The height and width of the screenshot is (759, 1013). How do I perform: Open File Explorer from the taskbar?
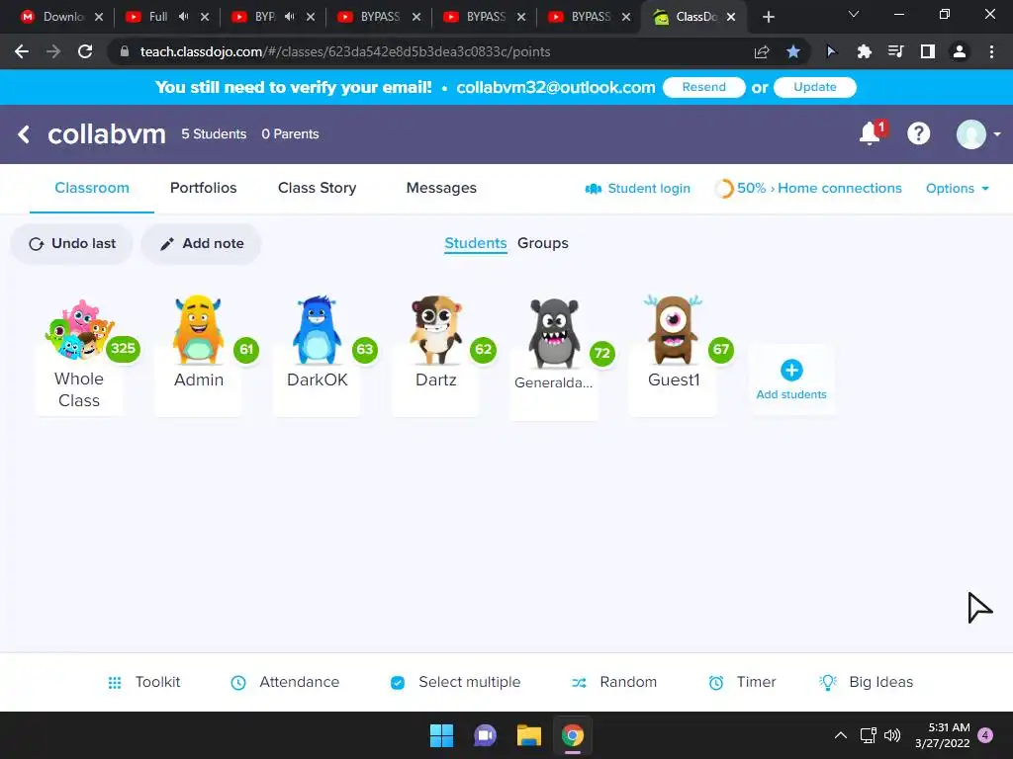pyautogui.click(x=528, y=735)
